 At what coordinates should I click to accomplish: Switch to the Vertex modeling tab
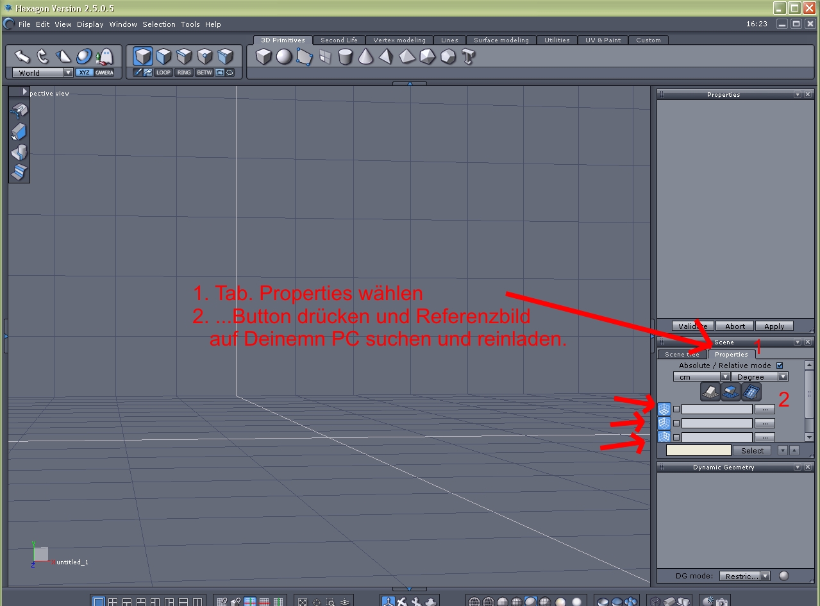399,40
